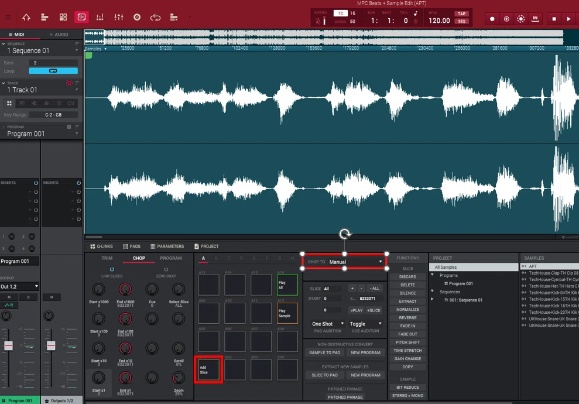Switch to the PROGRAM sub-tab
Image resolution: width=579 pixels, height=404 pixels.
(171, 258)
